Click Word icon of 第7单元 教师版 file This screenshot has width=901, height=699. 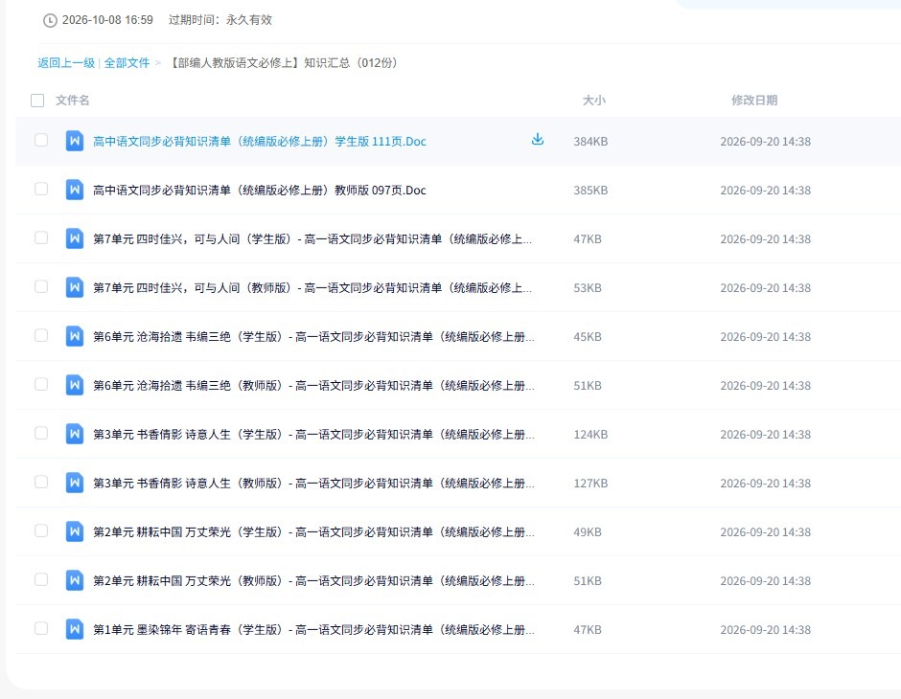point(74,287)
